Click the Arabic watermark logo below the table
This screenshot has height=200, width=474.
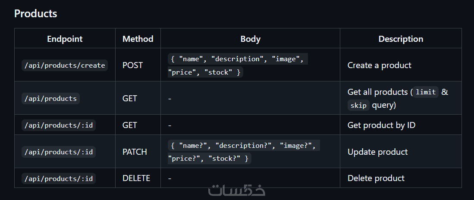tap(237, 191)
